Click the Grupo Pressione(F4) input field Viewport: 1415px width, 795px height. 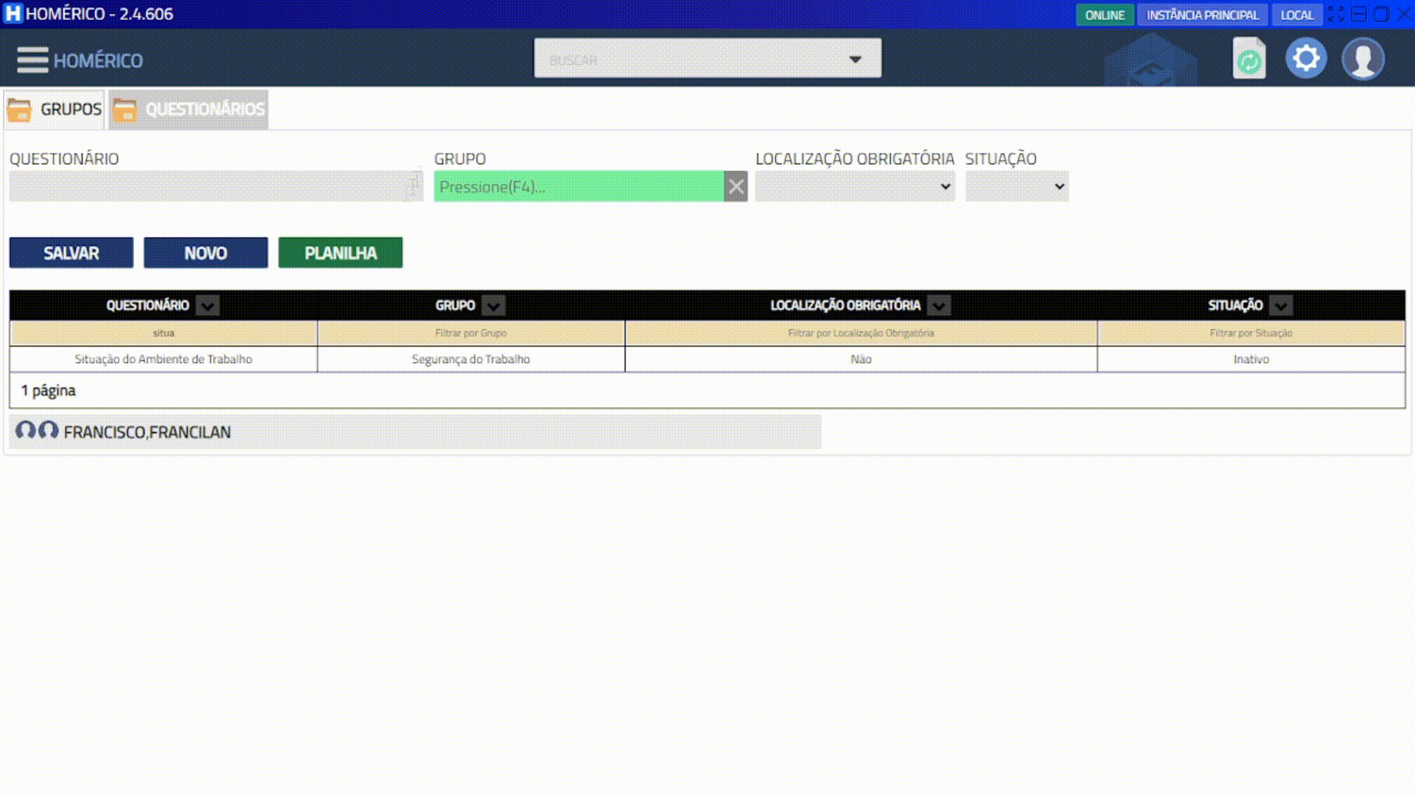tap(579, 187)
